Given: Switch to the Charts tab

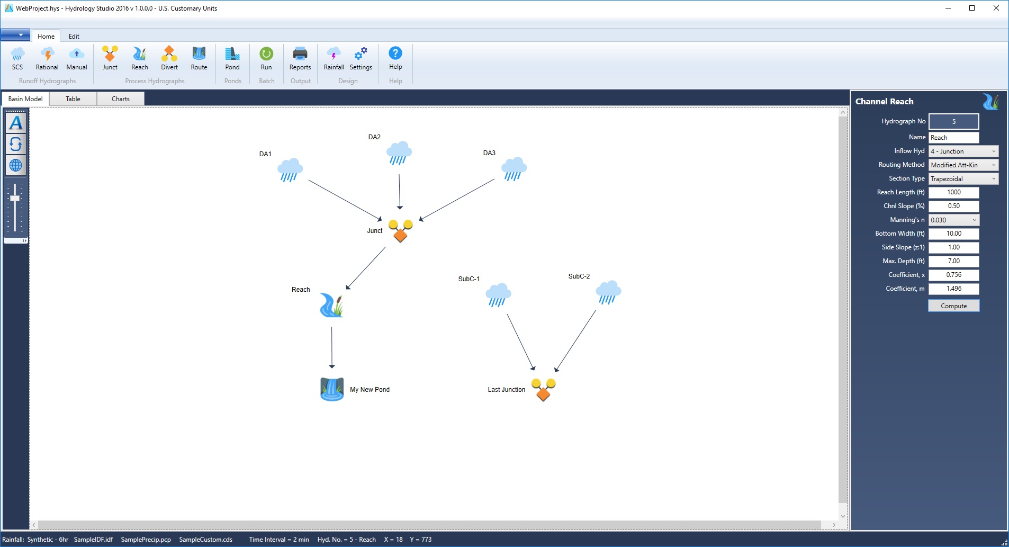Looking at the screenshot, I should point(120,99).
